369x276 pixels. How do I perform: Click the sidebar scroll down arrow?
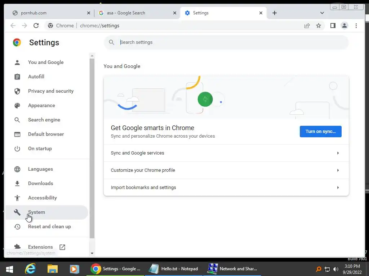coord(92,253)
